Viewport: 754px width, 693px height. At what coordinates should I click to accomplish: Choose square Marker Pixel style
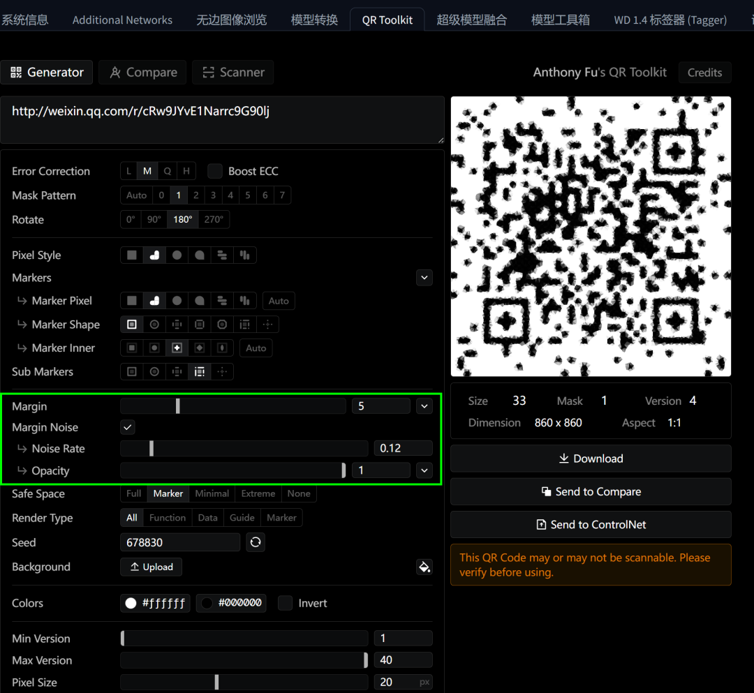[131, 301]
